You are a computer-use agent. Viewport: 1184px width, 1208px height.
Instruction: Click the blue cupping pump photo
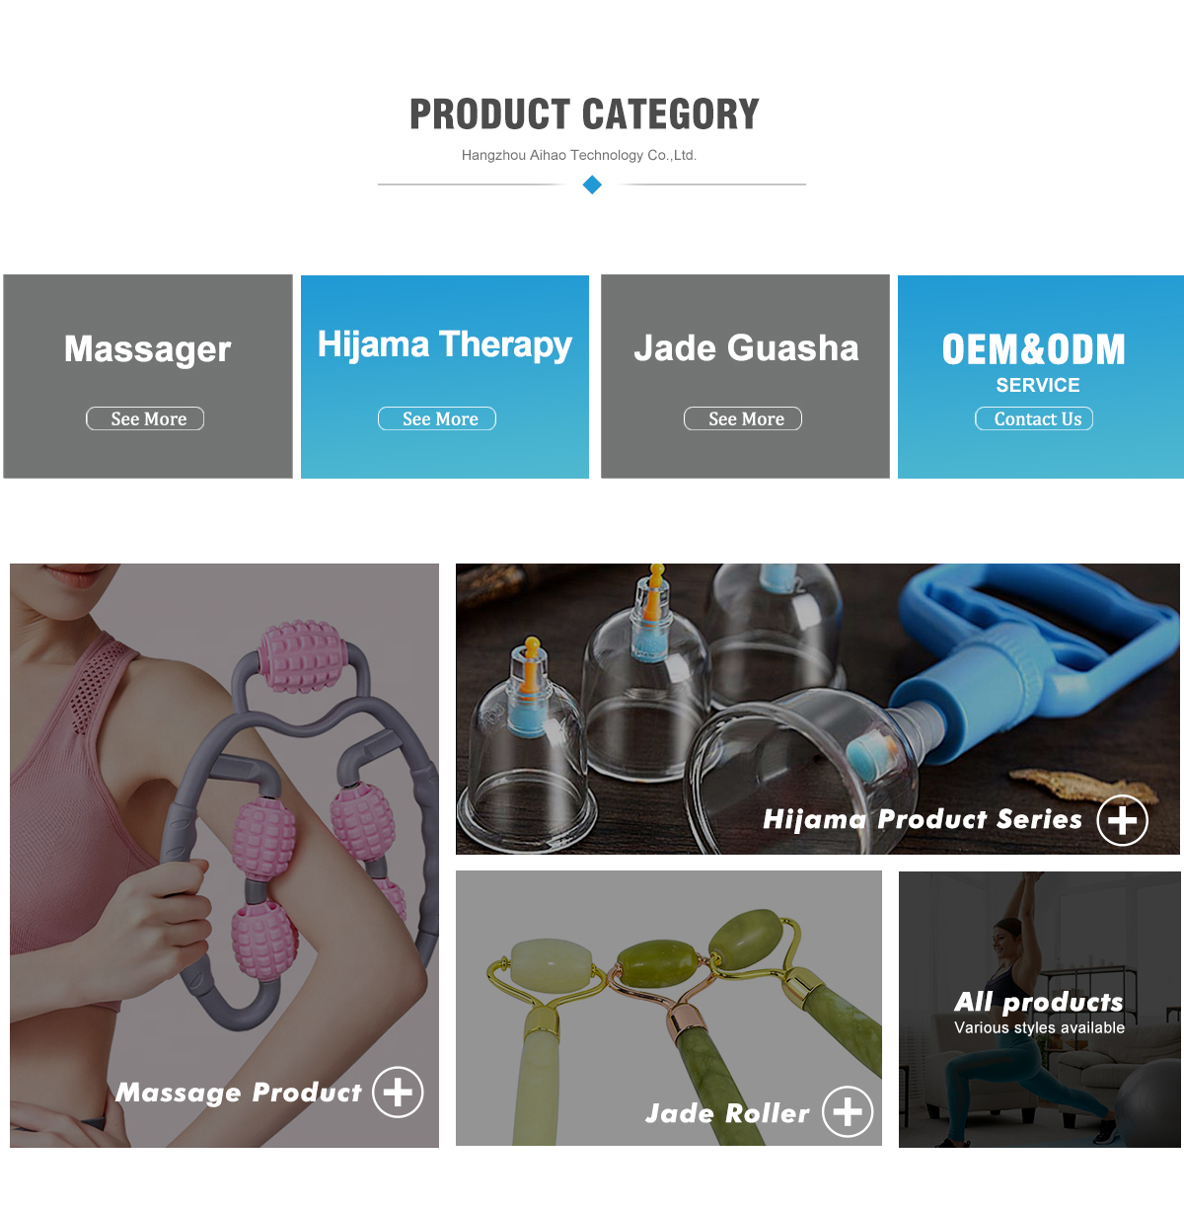818,709
